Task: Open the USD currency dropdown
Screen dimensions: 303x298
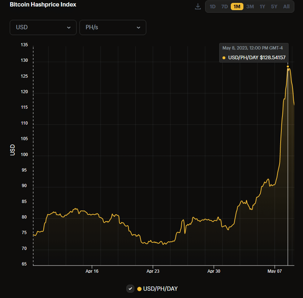Action: [43, 27]
